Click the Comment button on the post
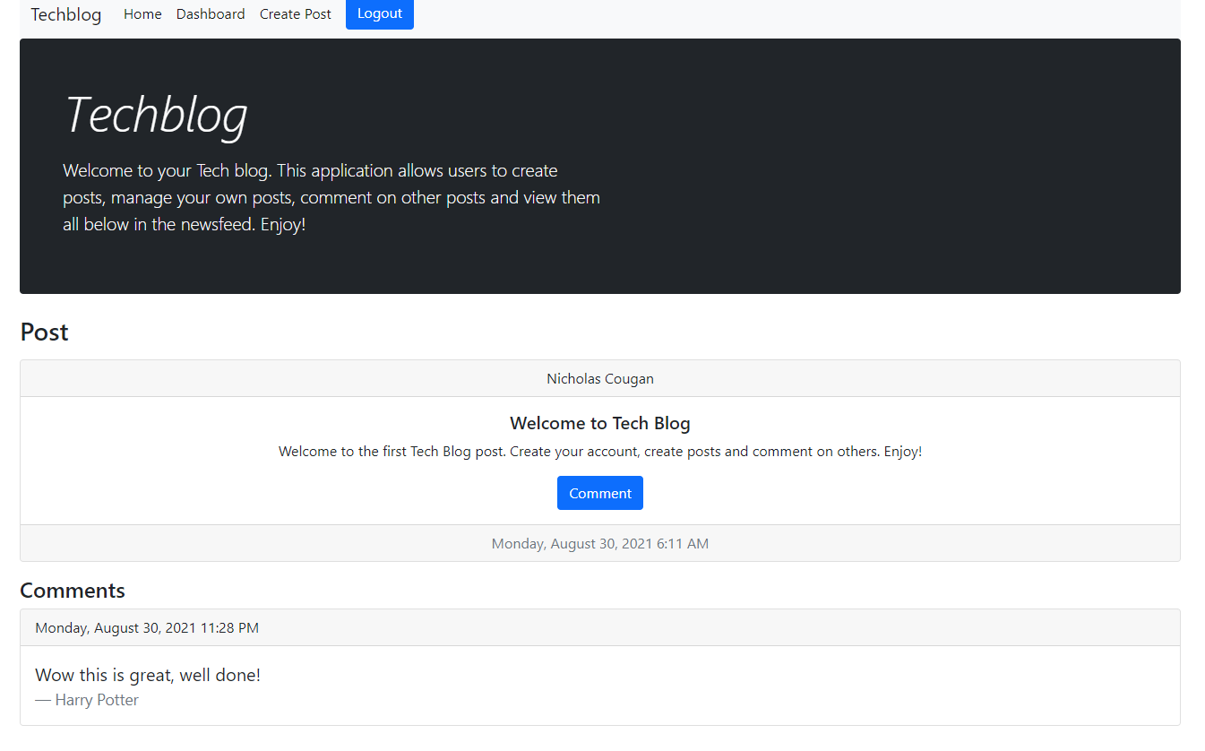 coord(599,492)
